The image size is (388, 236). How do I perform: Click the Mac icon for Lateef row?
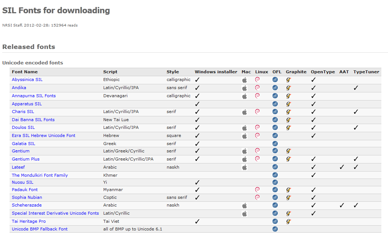(x=244, y=167)
